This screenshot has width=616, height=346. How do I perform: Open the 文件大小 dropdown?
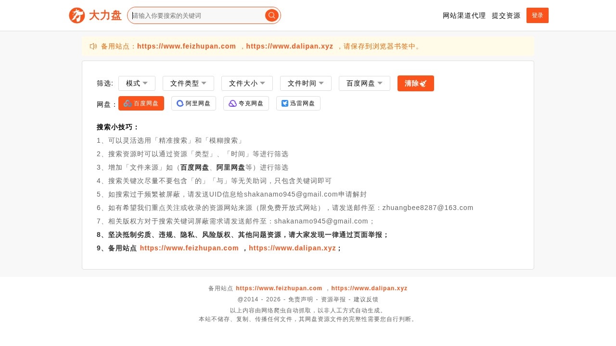pos(247,83)
